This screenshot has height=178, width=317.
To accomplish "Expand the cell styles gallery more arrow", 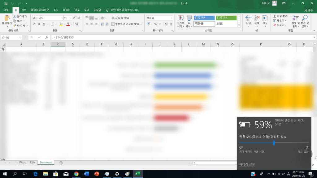I will (x=239, y=25).
